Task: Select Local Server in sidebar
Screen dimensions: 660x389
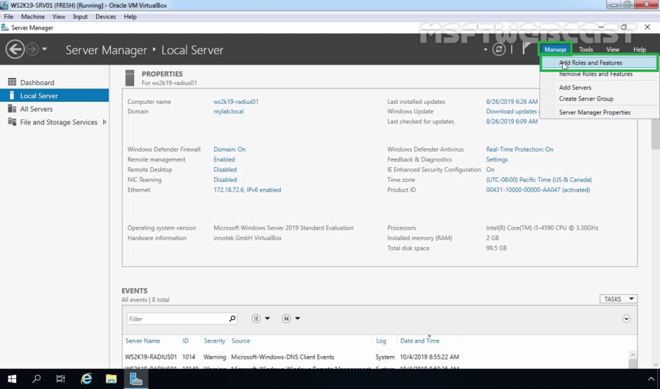Action: pos(54,95)
